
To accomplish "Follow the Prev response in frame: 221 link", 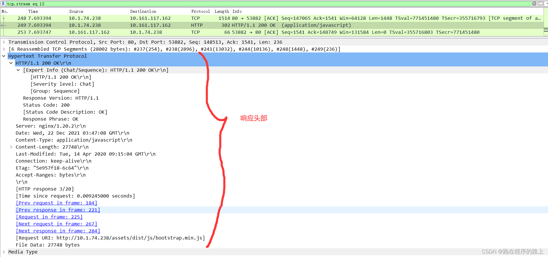I will tap(58, 210).
